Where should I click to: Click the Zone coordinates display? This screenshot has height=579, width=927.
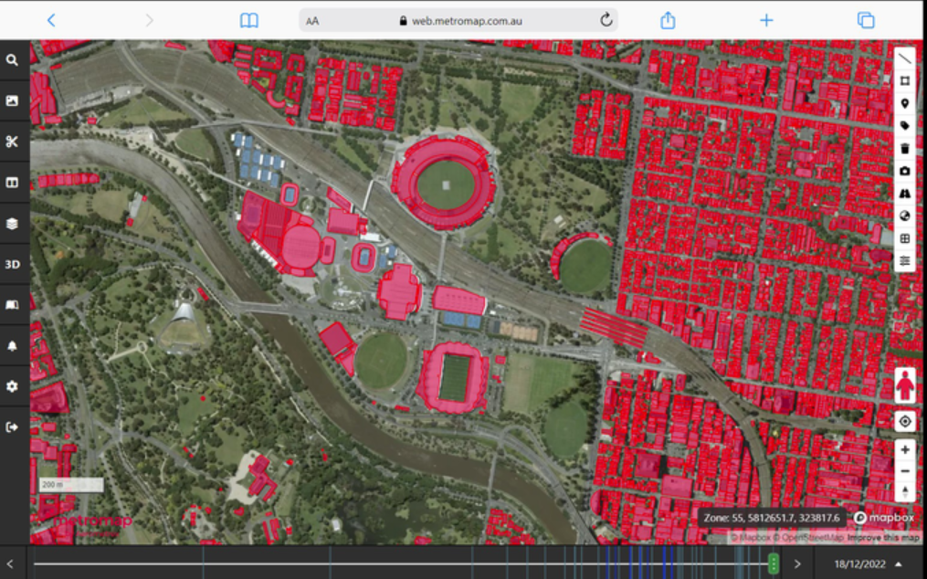pos(772,517)
